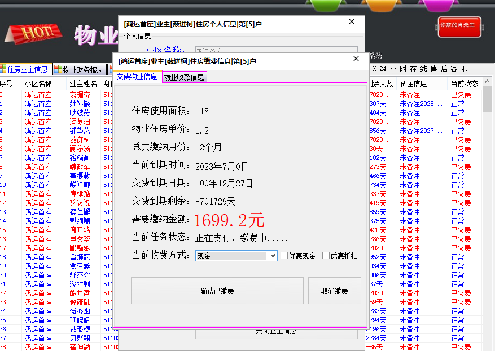Tick the 优惠折扣 checkbox
This screenshot has width=495, height=351.
pos(326,256)
